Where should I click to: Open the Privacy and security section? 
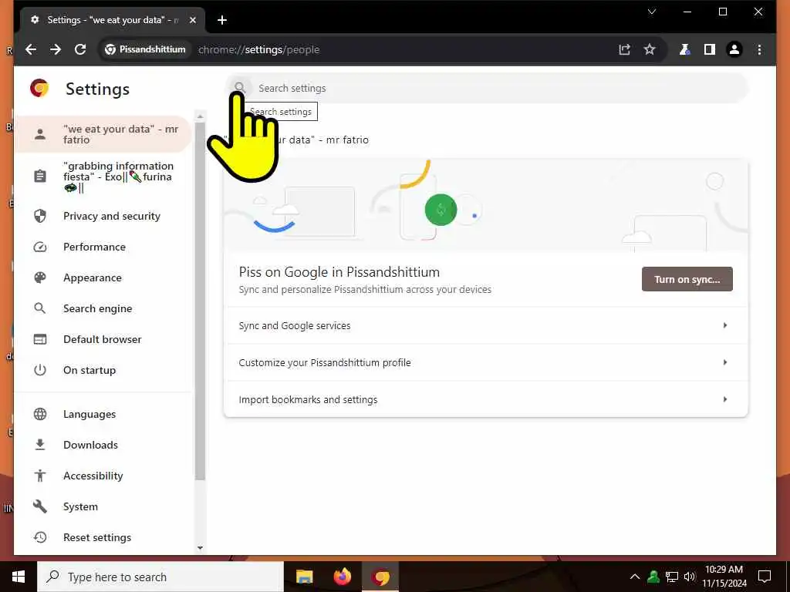pyautogui.click(x=103, y=216)
